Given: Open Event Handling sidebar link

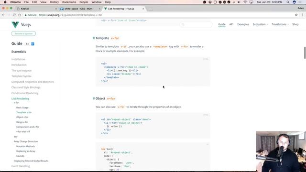Looking at the screenshot, I should (21, 166).
